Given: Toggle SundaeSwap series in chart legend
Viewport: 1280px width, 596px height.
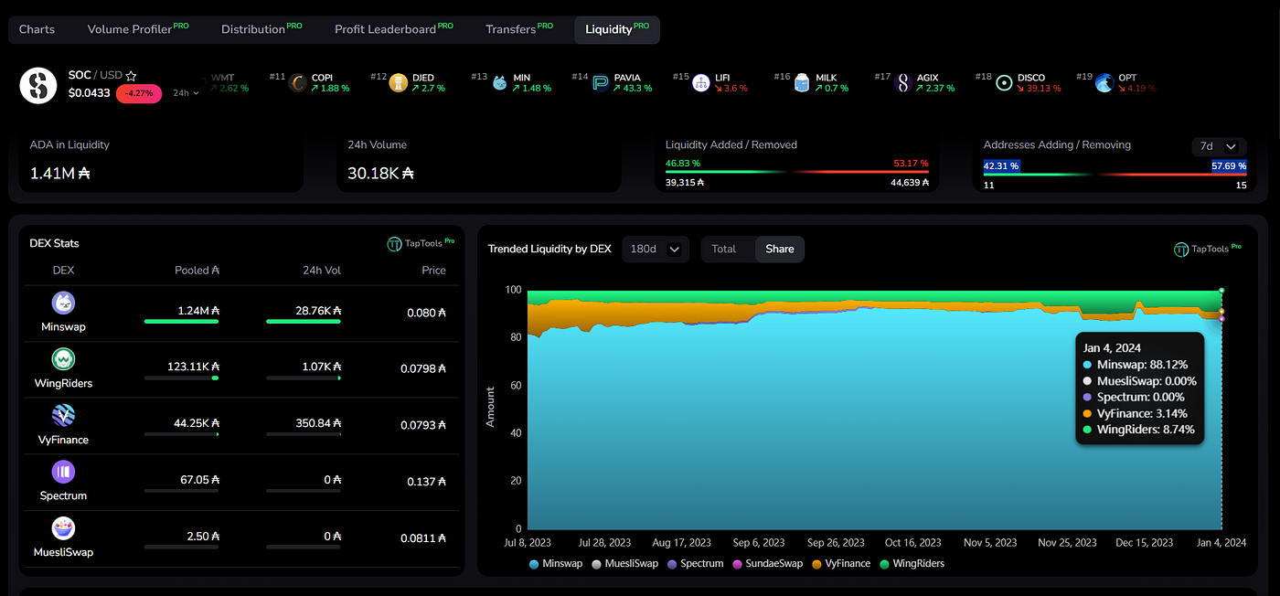Looking at the screenshot, I should pos(767,563).
